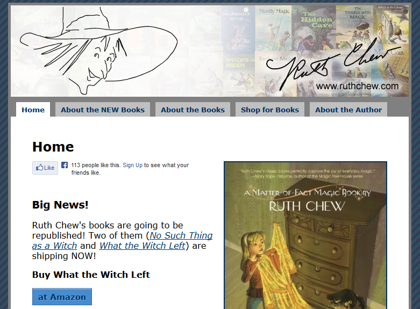Click The Hidden Cave cover in banner
This screenshot has height=309, width=420.
tap(314, 27)
